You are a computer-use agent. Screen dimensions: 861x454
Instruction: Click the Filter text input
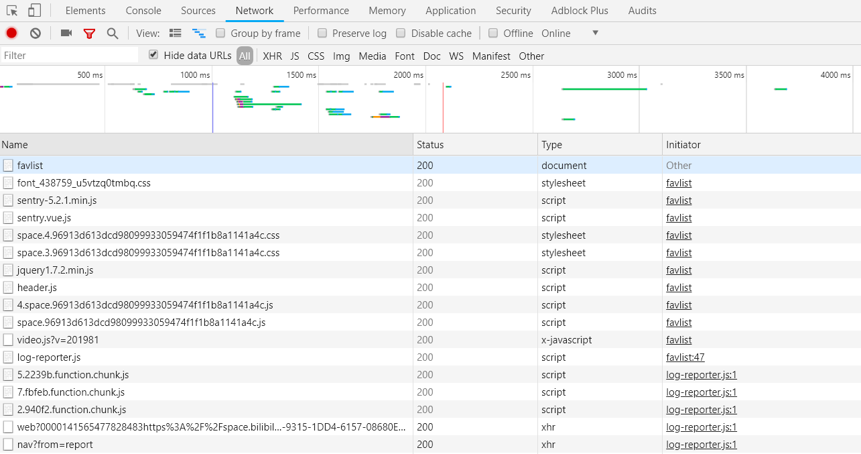tap(70, 56)
